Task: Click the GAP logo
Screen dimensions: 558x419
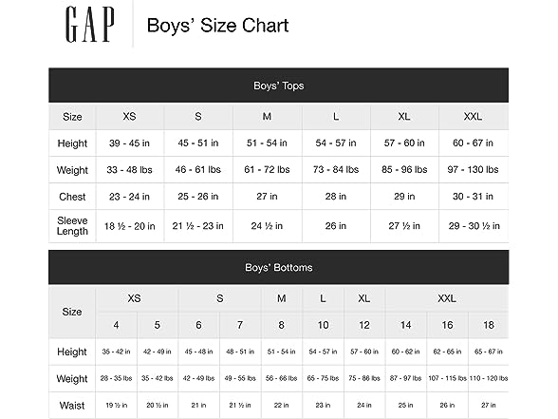Action: 89,25
